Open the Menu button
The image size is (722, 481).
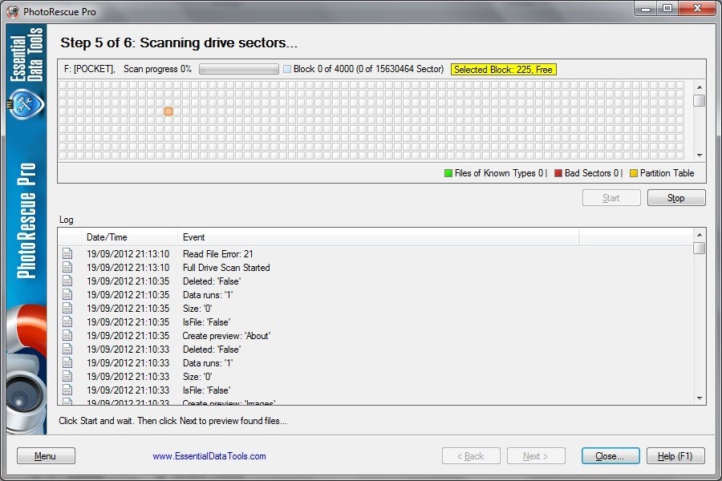pos(46,456)
